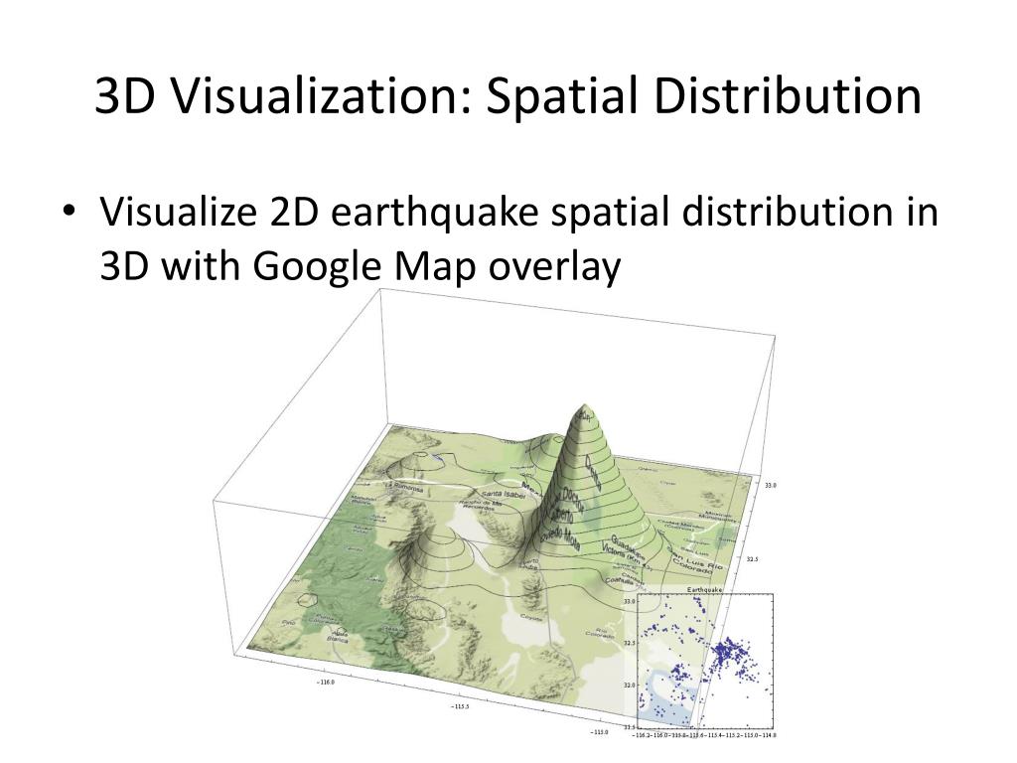Click the 33.0 axis label right of 3D plot
The height and width of the screenshot is (763, 1017).
tap(769, 485)
